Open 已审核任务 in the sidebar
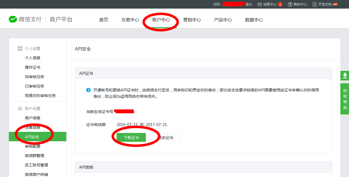Viewport: 349px width, 177px height. 35,86
